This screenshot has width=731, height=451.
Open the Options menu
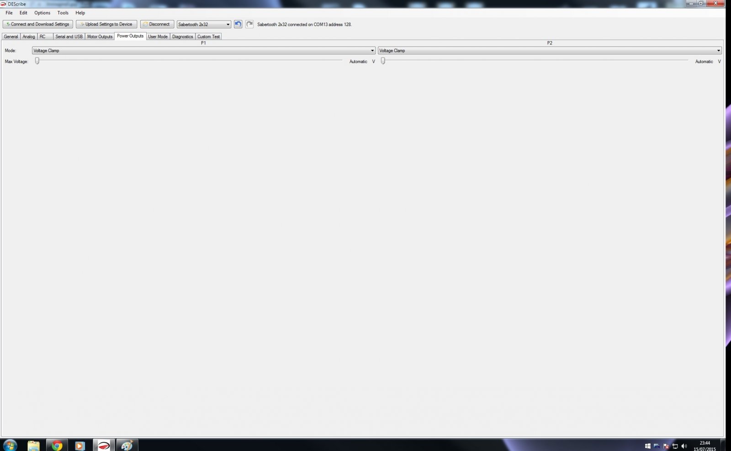coord(42,13)
